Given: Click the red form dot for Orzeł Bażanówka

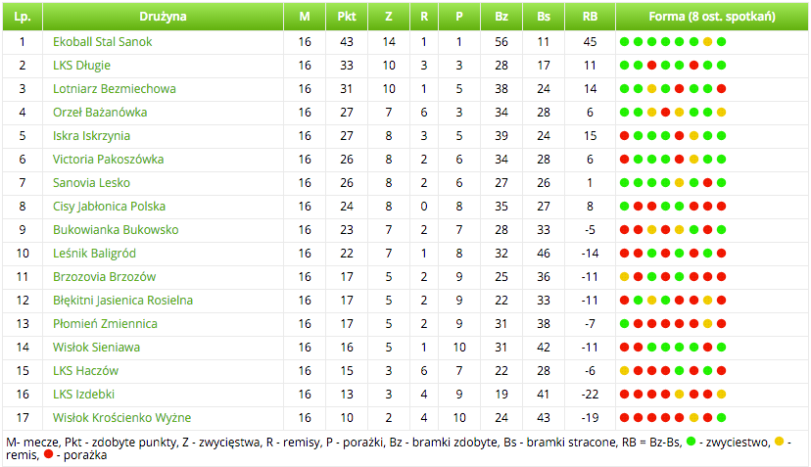Looking at the screenshot, I should coord(665,113).
